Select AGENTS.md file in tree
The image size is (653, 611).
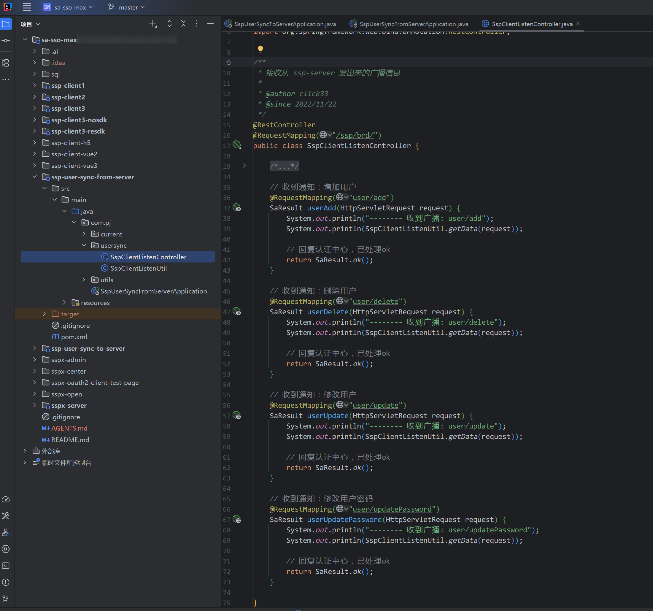tap(69, 428)
